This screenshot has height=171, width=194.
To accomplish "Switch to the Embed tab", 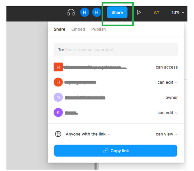I will [78, 29].
